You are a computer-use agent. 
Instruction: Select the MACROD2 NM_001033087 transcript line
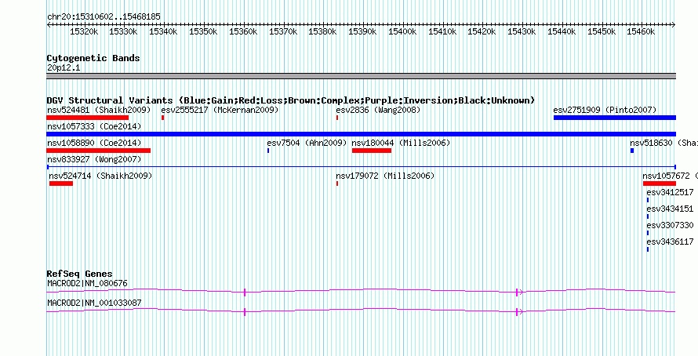[362, 312]
